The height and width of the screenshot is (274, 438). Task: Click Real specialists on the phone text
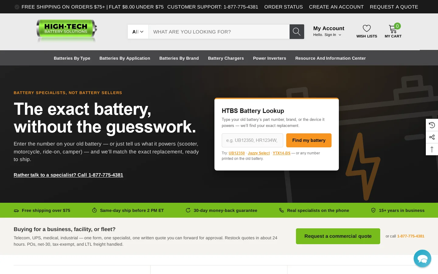pos(318,210)
